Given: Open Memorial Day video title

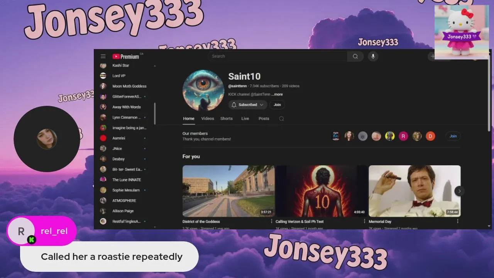Looking at the screenshot, I should (x=380, y=222).
